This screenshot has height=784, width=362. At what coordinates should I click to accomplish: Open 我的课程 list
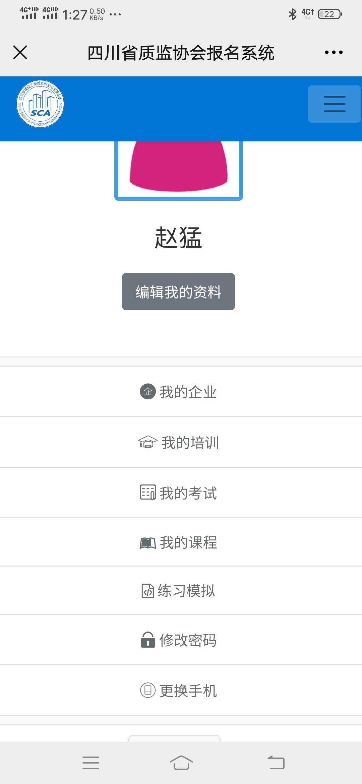point(181,542)
